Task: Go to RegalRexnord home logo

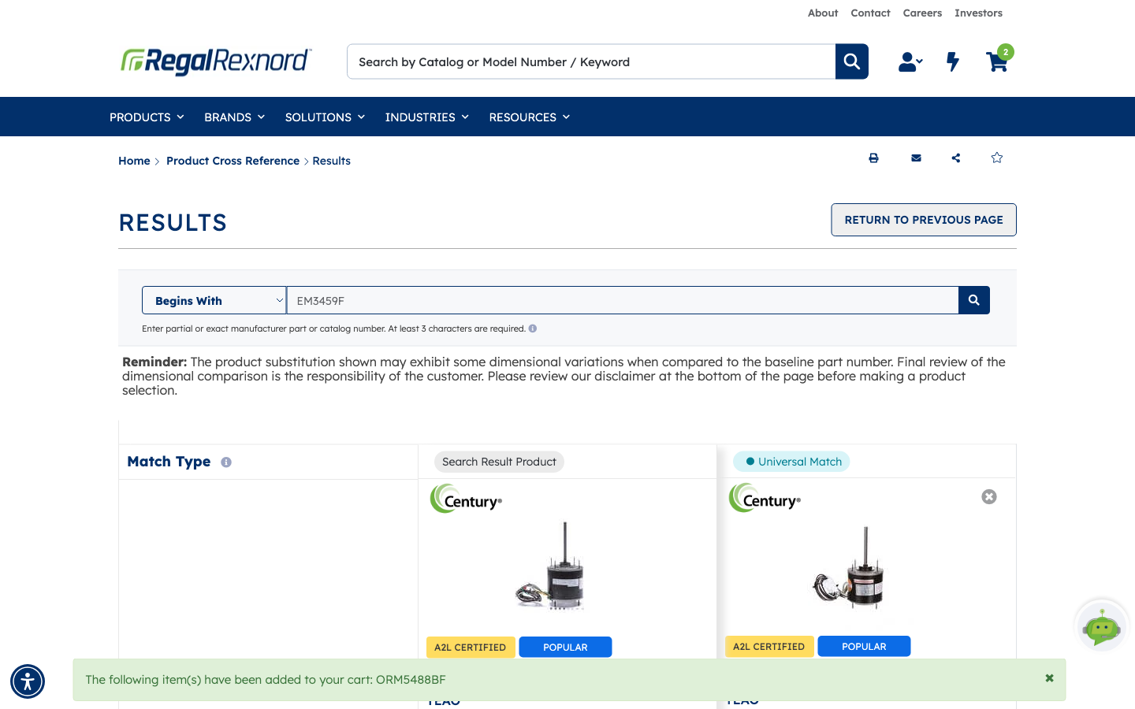Action: tap(216, 61)
